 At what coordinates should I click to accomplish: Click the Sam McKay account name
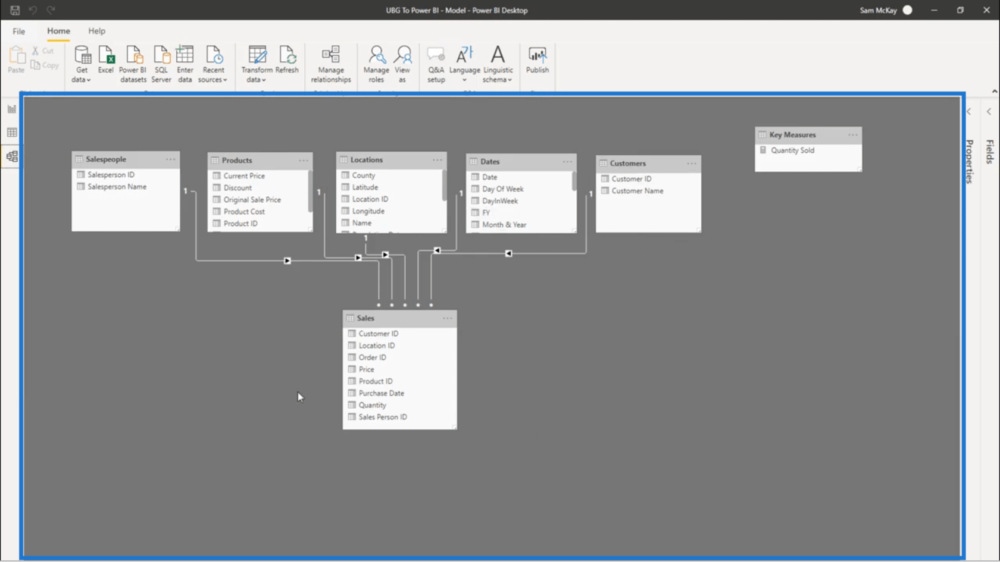click(x=878, y=10)
